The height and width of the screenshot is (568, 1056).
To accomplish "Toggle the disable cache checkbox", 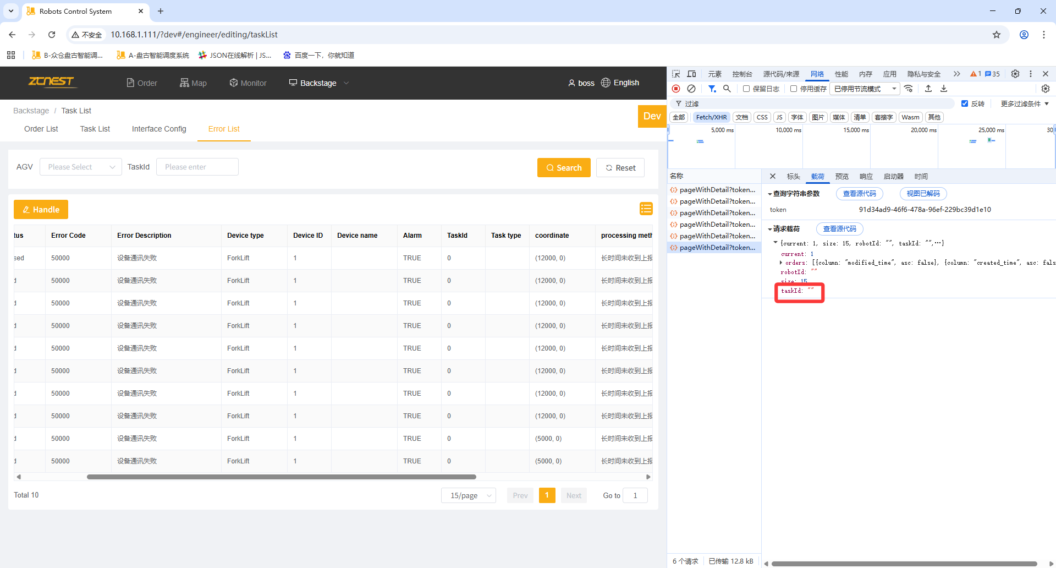I will coord(794,89).
